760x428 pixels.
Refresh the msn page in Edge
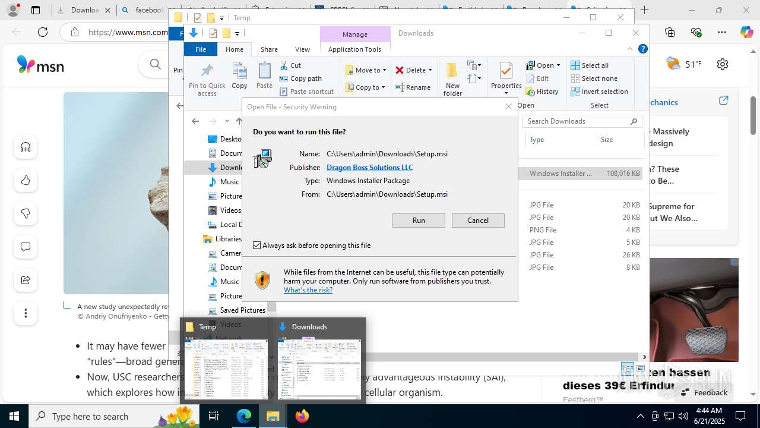pyautogui.click(x=43, y=32)
